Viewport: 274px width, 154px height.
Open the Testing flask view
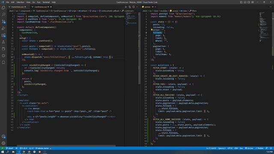(x=3, y=42)
